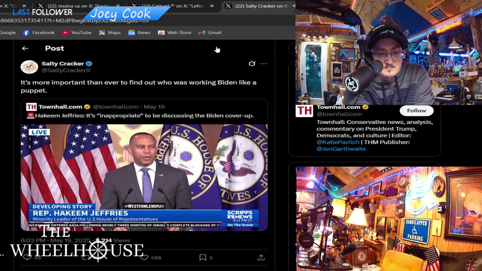
Task: Close the Jessica on X tab
Action: coord(118,6)
